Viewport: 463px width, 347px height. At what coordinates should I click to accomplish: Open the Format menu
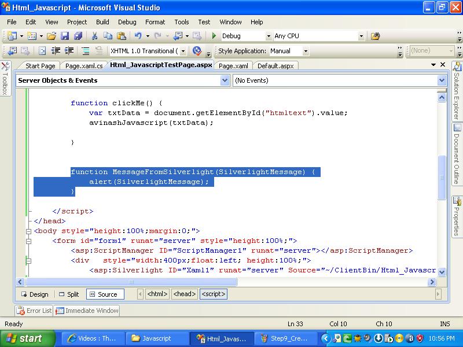(155, 22)
